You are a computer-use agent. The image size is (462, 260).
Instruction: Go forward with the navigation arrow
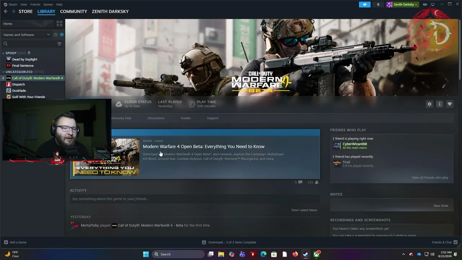pos(13,12)
